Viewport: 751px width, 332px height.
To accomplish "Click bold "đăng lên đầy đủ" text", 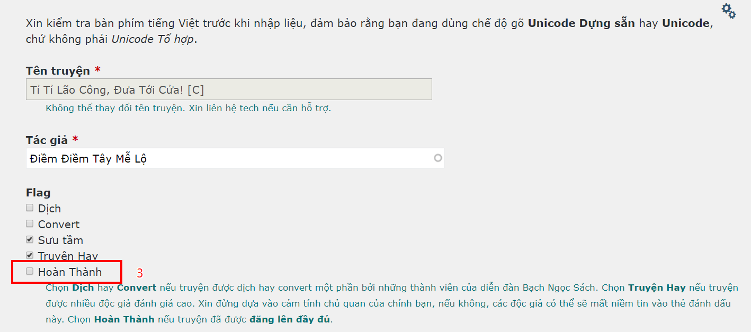I will click(290, 319).
